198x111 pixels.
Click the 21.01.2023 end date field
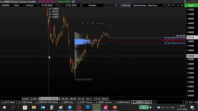pyautogui.click(x=71, y=6)
